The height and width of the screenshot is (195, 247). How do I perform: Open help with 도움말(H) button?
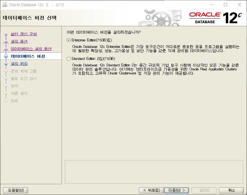16,190
